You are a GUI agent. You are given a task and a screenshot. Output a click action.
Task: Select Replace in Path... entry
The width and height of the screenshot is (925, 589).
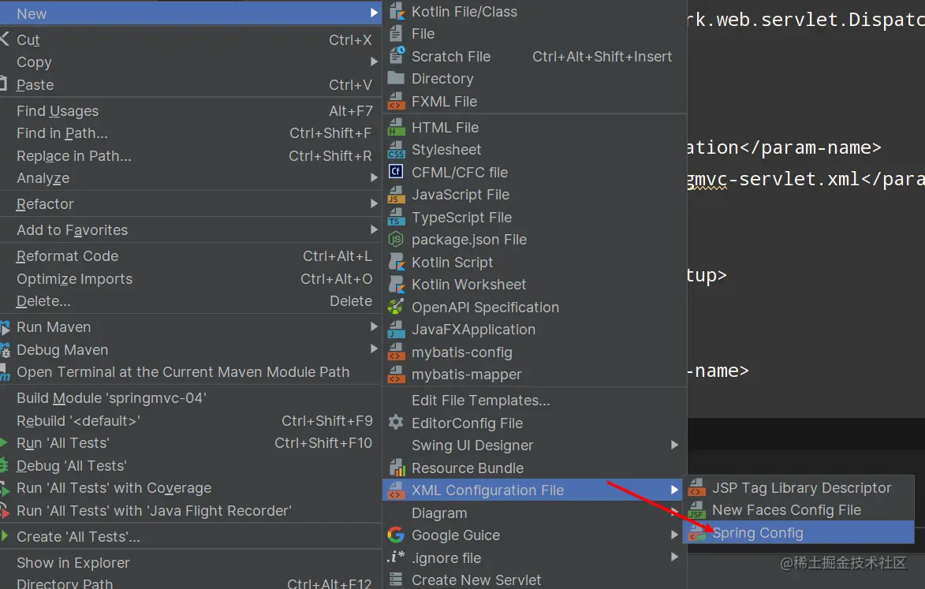[x=190, y=155]
